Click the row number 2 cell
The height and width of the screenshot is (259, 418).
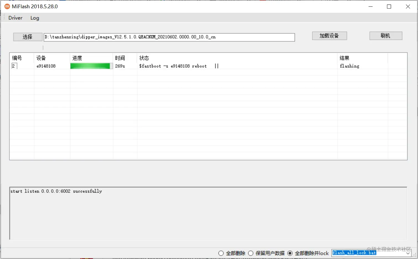[14, 66]
